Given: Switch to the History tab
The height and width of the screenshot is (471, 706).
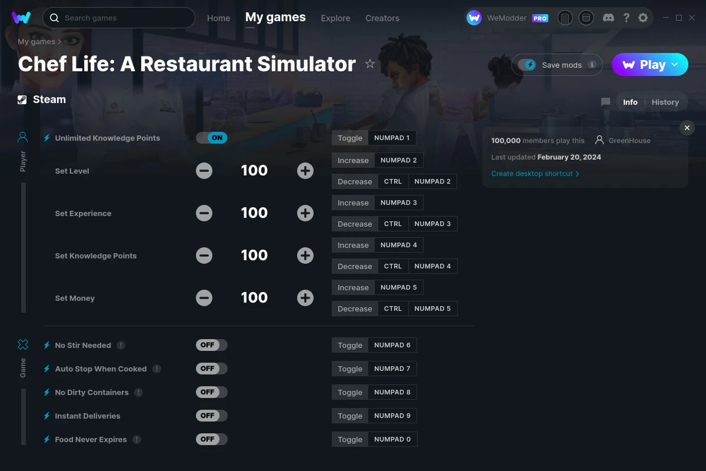Looking at the screenshot, I should tap(665, 102).
